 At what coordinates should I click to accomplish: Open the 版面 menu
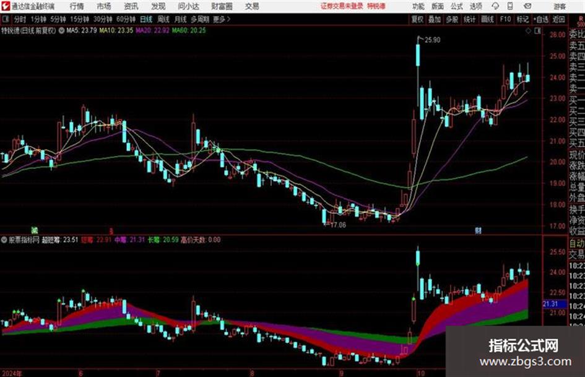[437, 6]
